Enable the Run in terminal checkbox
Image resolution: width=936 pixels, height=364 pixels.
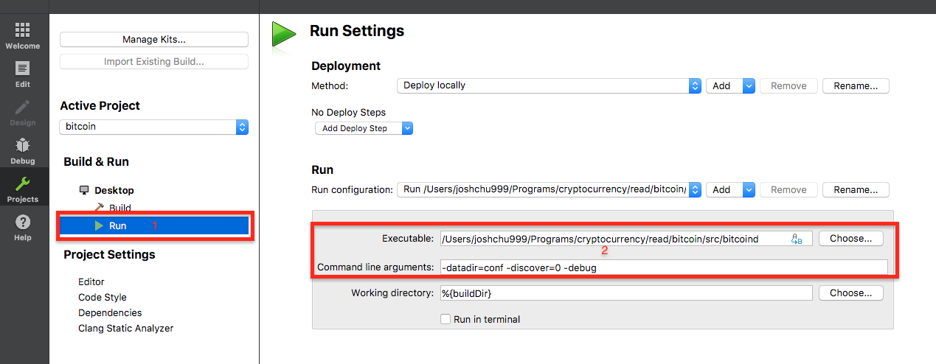(445, 319)
